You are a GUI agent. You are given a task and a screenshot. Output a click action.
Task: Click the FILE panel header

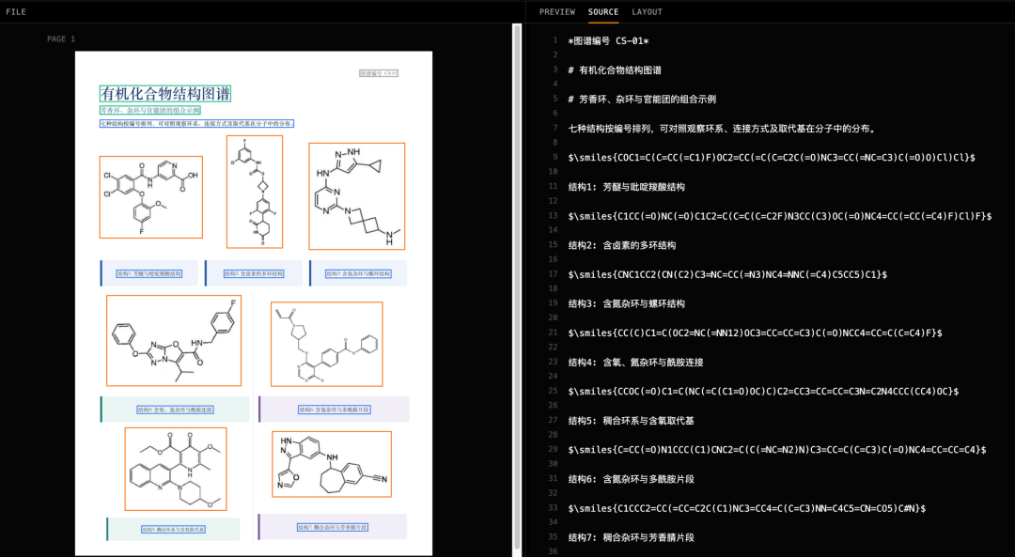(x=16, y=11)
